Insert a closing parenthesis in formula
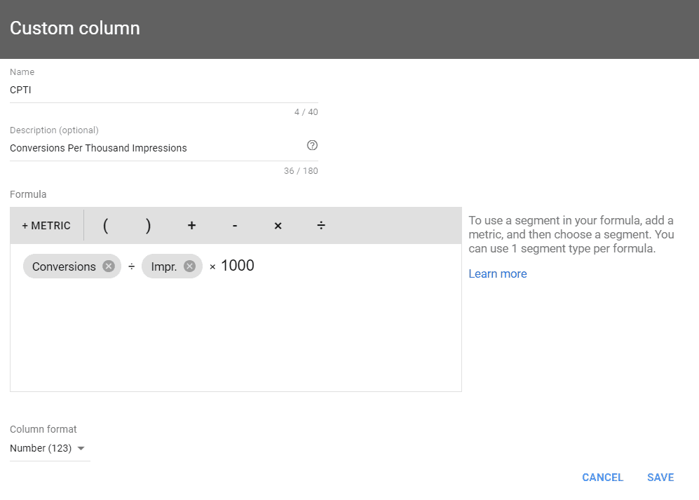Image resolution: width=699 pixels, height=500 pixels. pos(148,226)
